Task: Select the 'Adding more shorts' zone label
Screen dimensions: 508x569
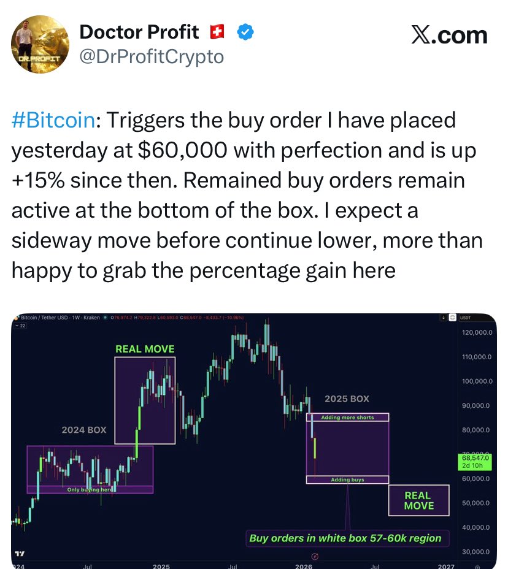Action: click(347, 418)
